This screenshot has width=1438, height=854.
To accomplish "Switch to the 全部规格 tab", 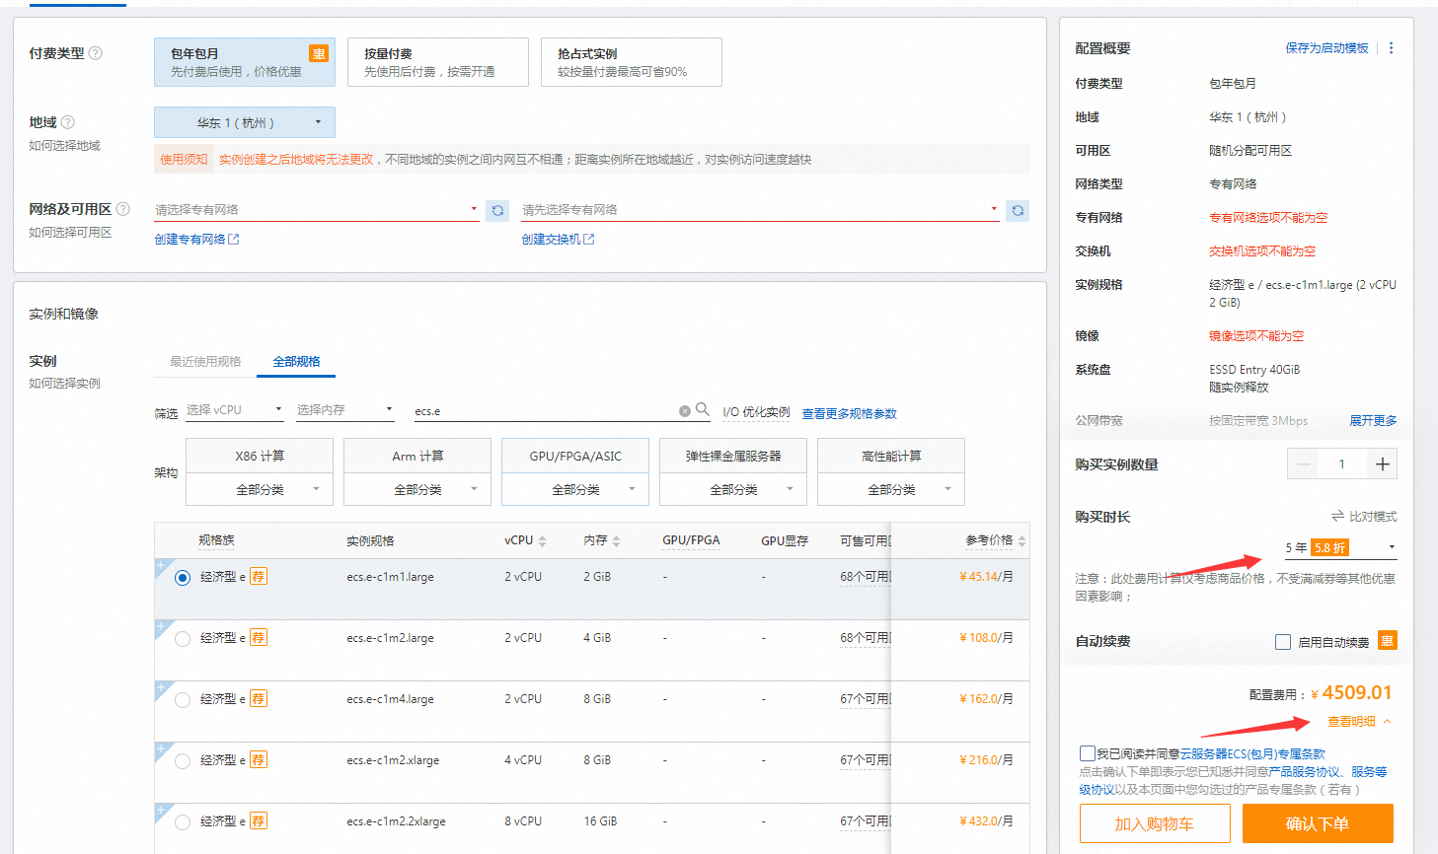I will pyautogui.click(x=296, y=362).
